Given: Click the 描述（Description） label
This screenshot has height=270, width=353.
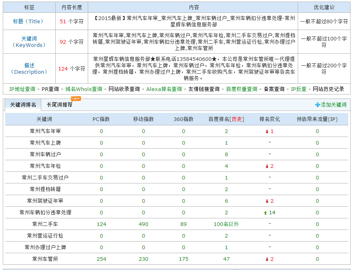Looking at the screenshot, I should [29, 69].
